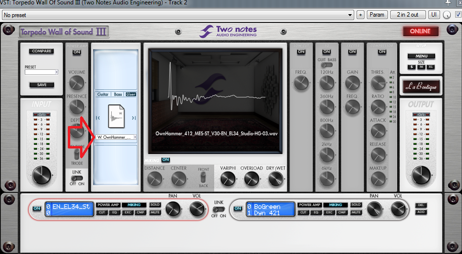Screen dimensions: 462x254
Task: Click the PRESENCE knob
Action: point(77,107)
